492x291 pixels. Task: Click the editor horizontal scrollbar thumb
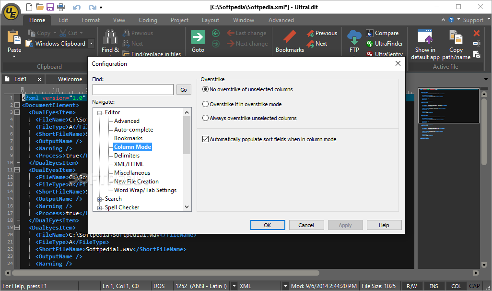tap(165, 273)
